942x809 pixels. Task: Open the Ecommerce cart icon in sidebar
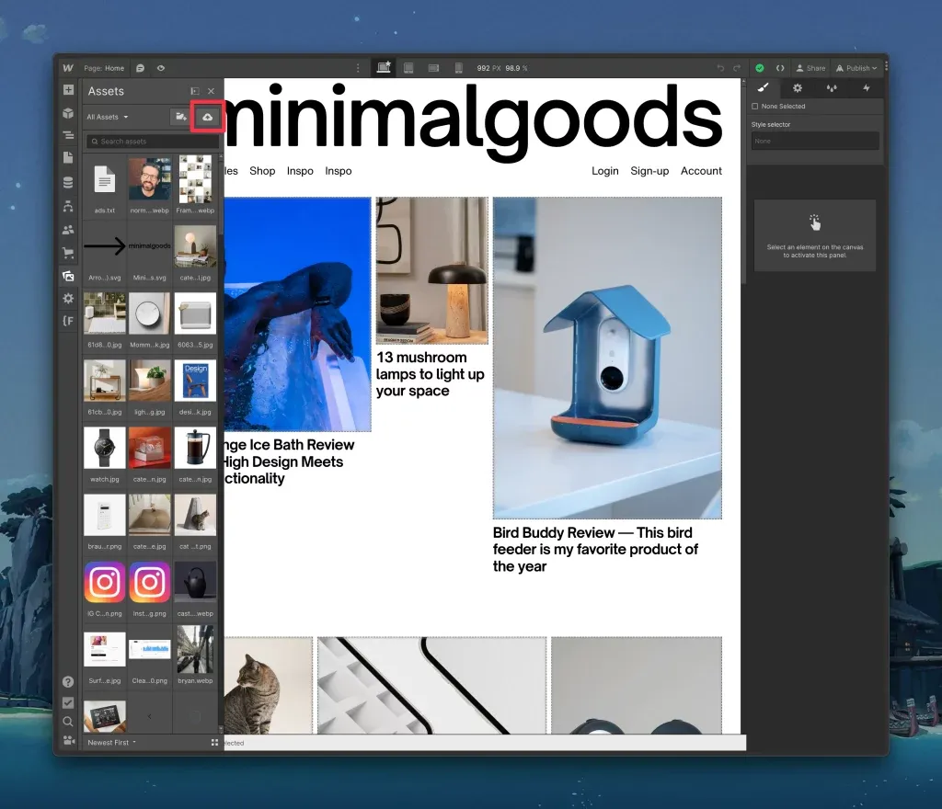[68, 253]
